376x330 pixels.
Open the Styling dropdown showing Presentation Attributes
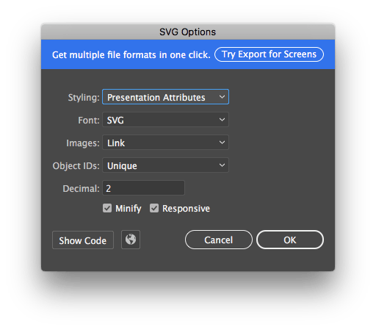tap(165, 97)
